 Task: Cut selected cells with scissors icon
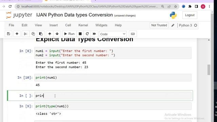click(x=25, y=34)
